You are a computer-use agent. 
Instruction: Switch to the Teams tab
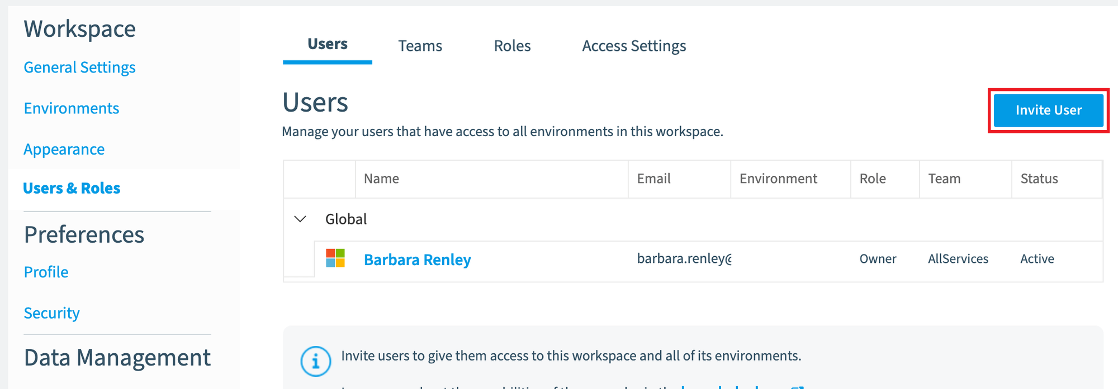click(420, 46)
